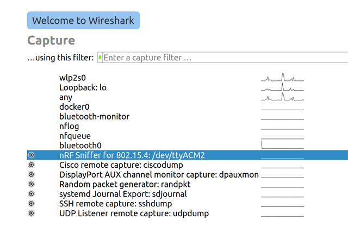The image size is (348, 246).
Task: Select the any interface row
Action: click(66, 97)
